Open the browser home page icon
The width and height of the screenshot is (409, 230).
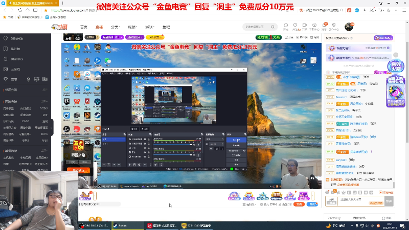(x=28, y=10)
